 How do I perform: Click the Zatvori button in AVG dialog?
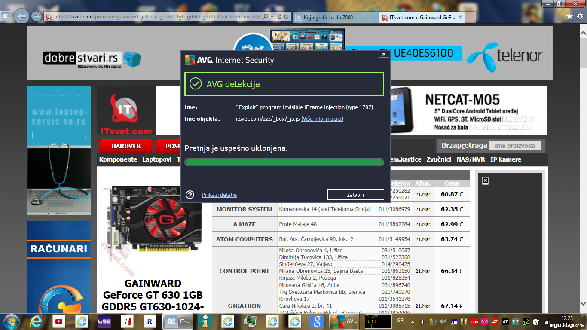tap(355, 195)
